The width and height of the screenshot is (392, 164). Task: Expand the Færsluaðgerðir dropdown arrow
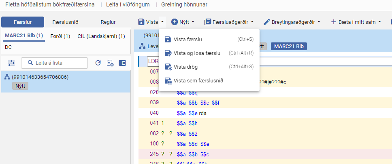coord(252,22)
